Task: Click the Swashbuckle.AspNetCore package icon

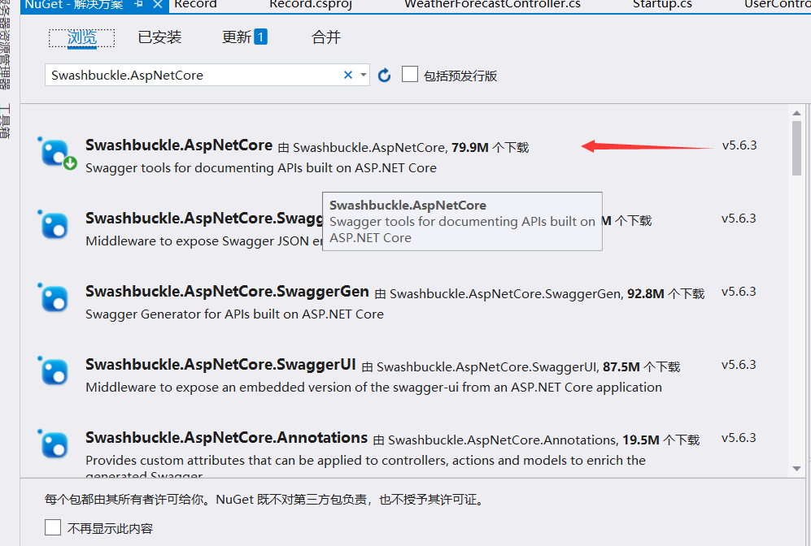Action: (56, 154)
